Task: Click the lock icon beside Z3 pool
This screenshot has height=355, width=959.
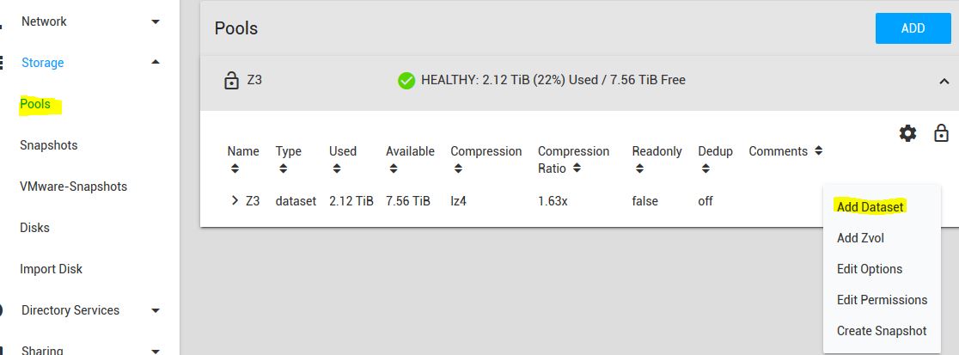Action: pyautogui.click(x=230, y=81)
